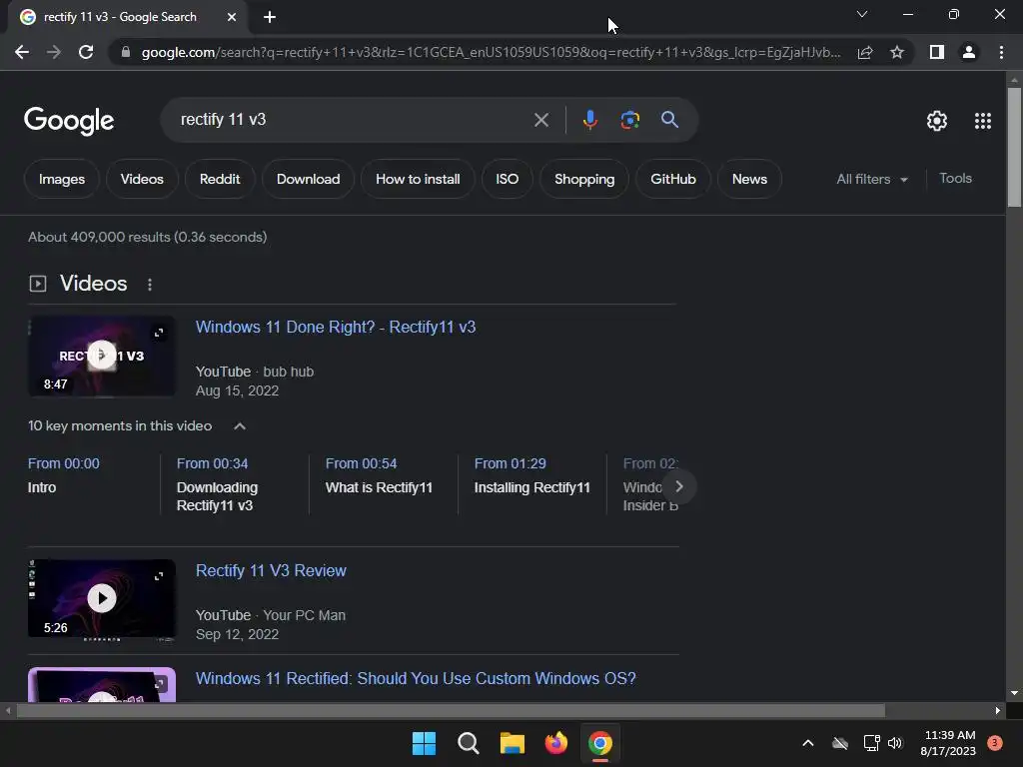Start a voice search with the microphone

[x=589, y=120]
